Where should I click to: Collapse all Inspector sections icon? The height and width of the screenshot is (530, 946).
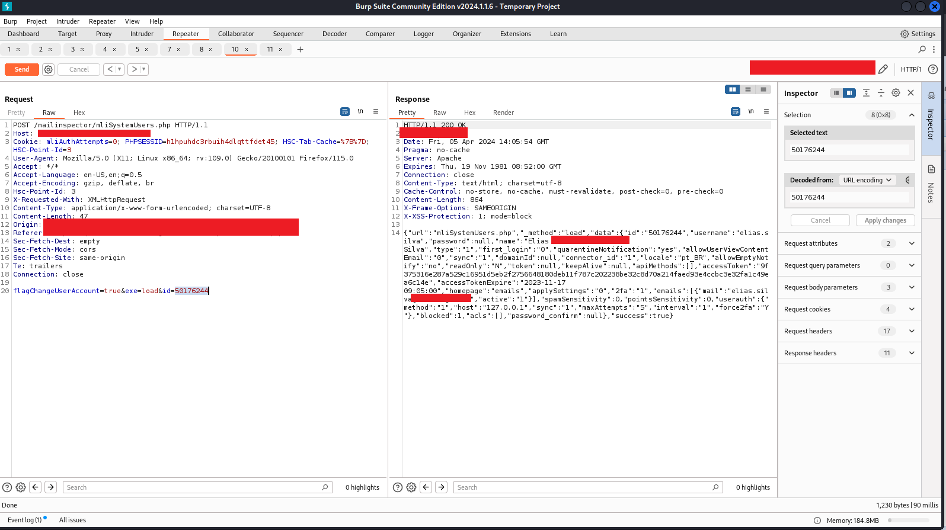(x=881, y=93)
